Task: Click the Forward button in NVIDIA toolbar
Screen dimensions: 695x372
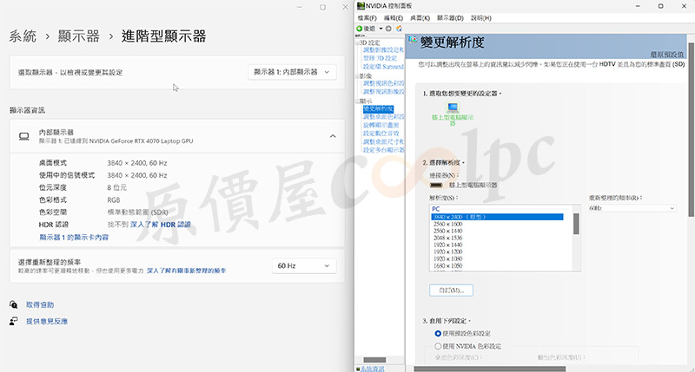Action: (388, 29)
